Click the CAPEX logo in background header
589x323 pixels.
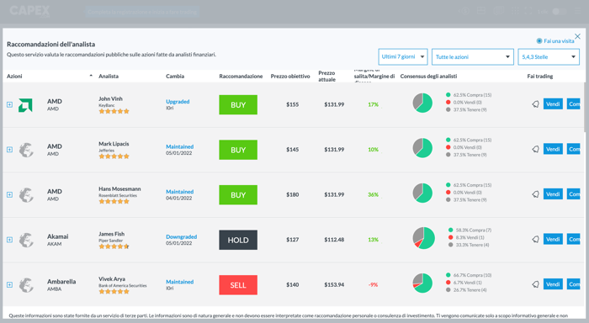pyautogui.click(x=29, y=11)
